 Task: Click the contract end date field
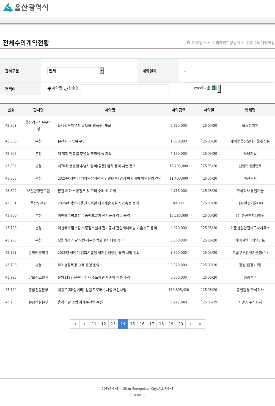[229, 78]
